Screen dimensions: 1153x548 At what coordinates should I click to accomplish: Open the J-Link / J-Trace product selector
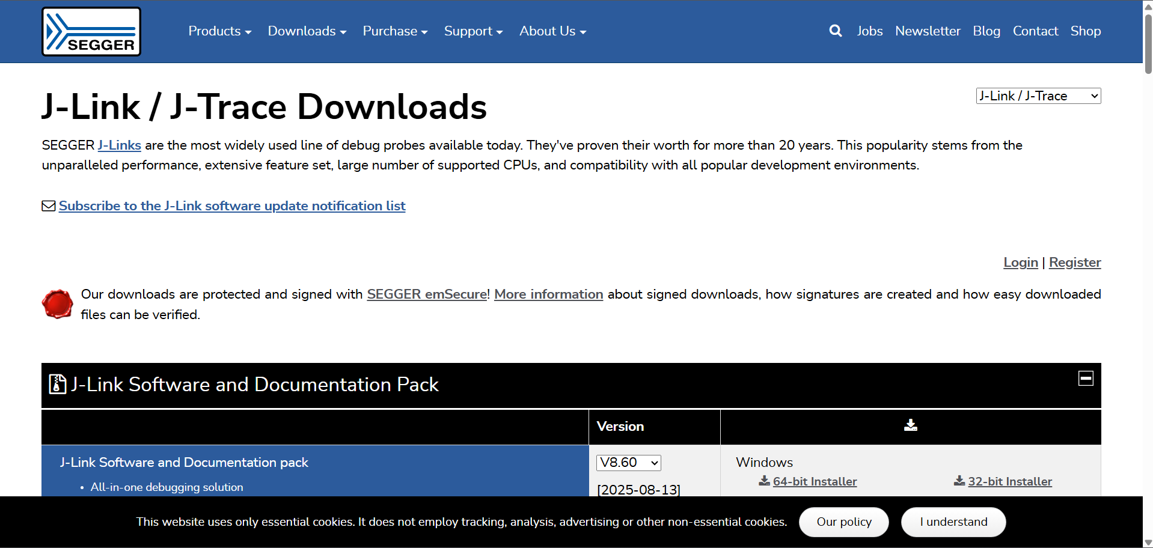click(x=1038, y=96)
